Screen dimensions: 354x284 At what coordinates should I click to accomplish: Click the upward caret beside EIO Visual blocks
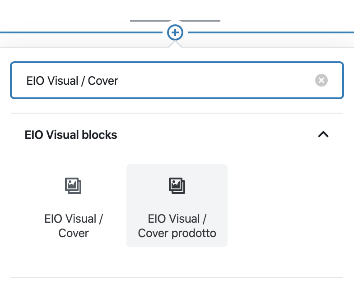(323, 134)
